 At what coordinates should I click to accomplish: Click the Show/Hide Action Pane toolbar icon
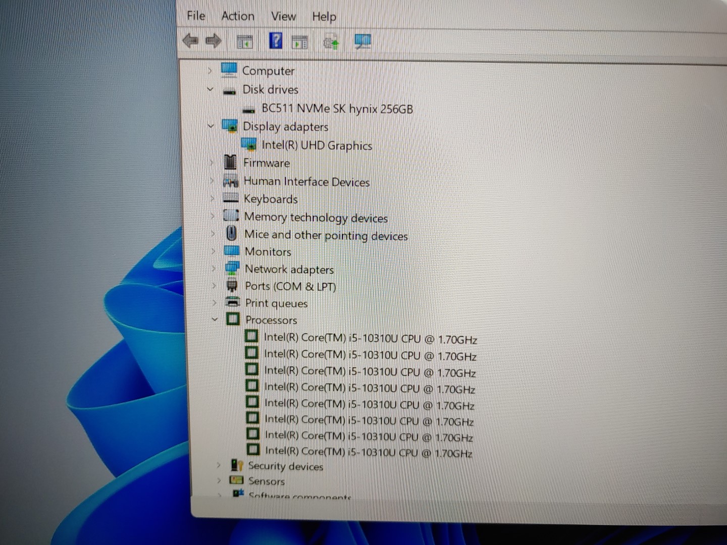pyautogui.click(x=299, y=42)
